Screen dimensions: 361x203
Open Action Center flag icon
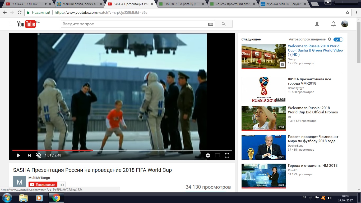tap(317, 198)
